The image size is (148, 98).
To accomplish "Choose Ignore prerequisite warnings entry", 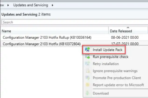I will pyautogui.click(x=115, y=71).
